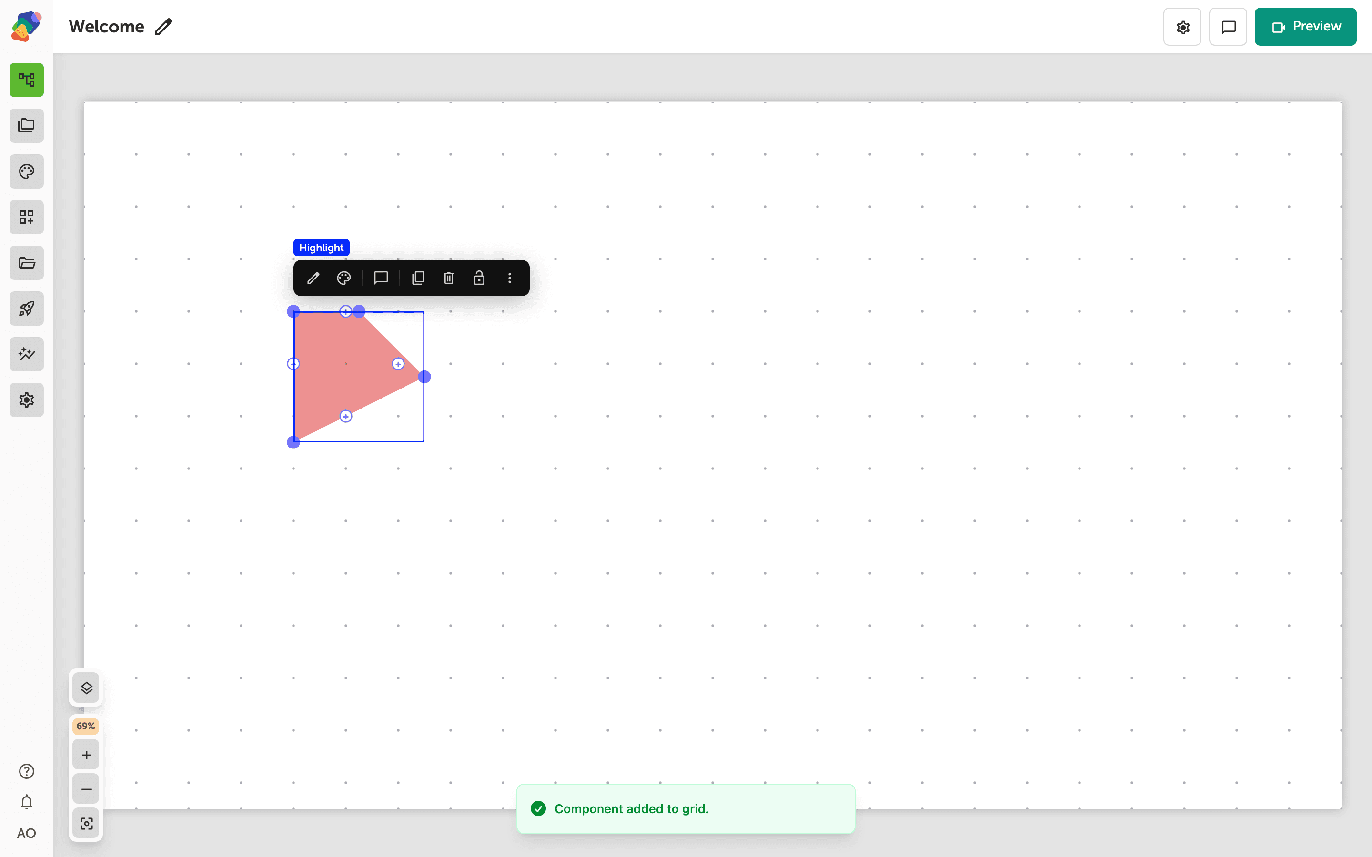Viewport: 1372px width, 857px height.
Task: Open the layers panel button
Action: [86, 688]
